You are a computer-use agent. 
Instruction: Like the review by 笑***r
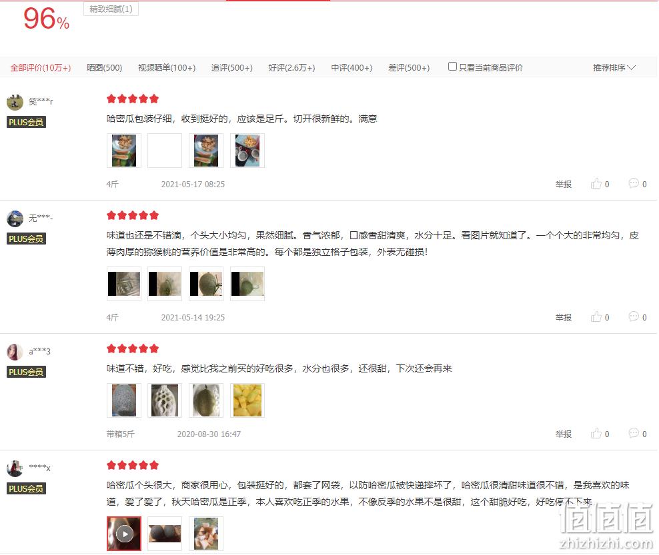click(600, 184)
